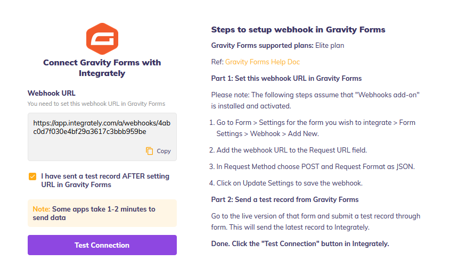Select step 3 about POST and JSON

click(315, 166)
